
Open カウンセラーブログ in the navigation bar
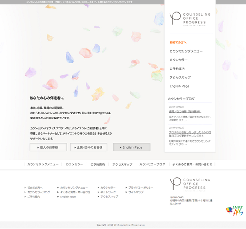tap(152, 164)
